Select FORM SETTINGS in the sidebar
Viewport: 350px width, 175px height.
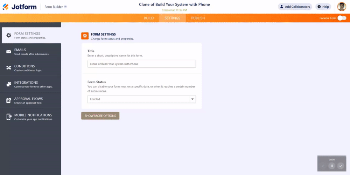(x=31, y=35)
